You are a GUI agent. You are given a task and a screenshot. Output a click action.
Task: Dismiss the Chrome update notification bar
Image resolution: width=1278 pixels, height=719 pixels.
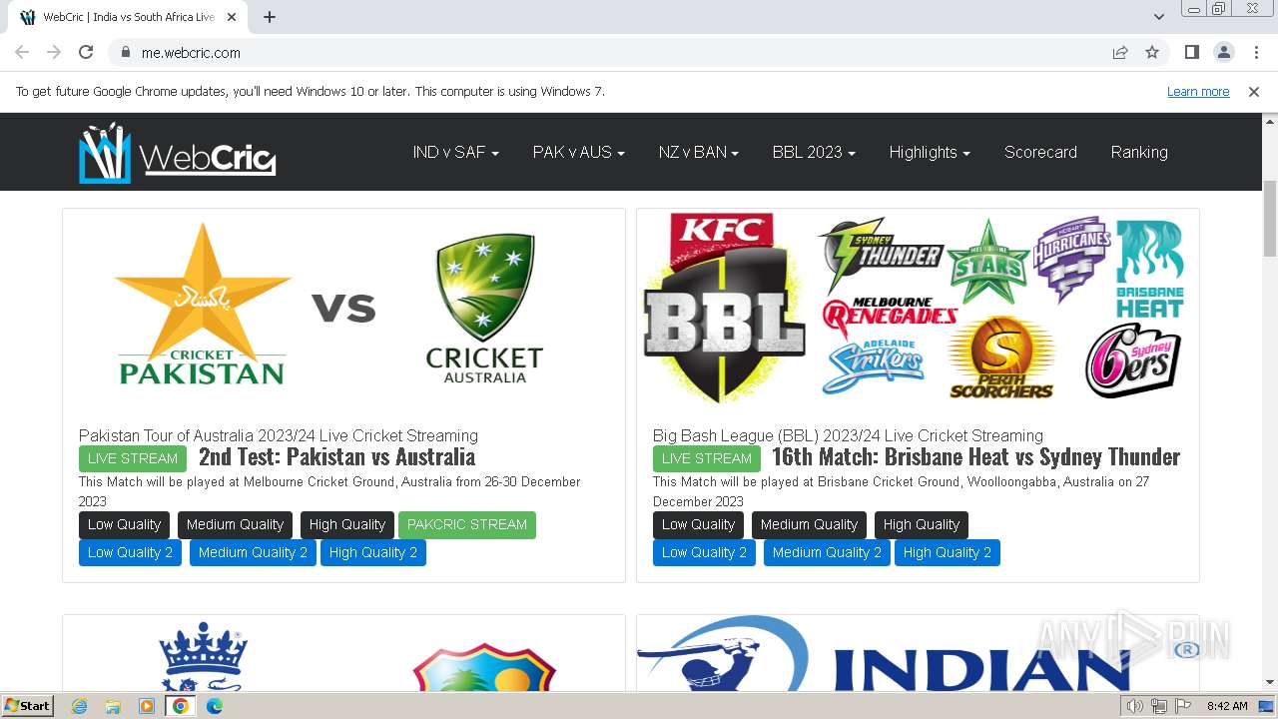click(1254, 91)
